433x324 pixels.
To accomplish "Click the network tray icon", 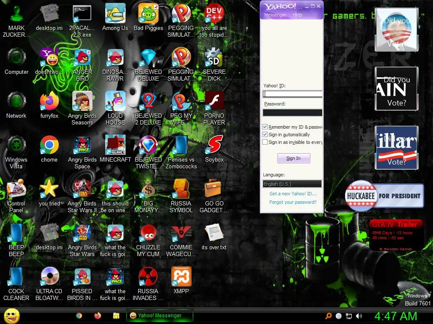I will (x=349, y=316).
